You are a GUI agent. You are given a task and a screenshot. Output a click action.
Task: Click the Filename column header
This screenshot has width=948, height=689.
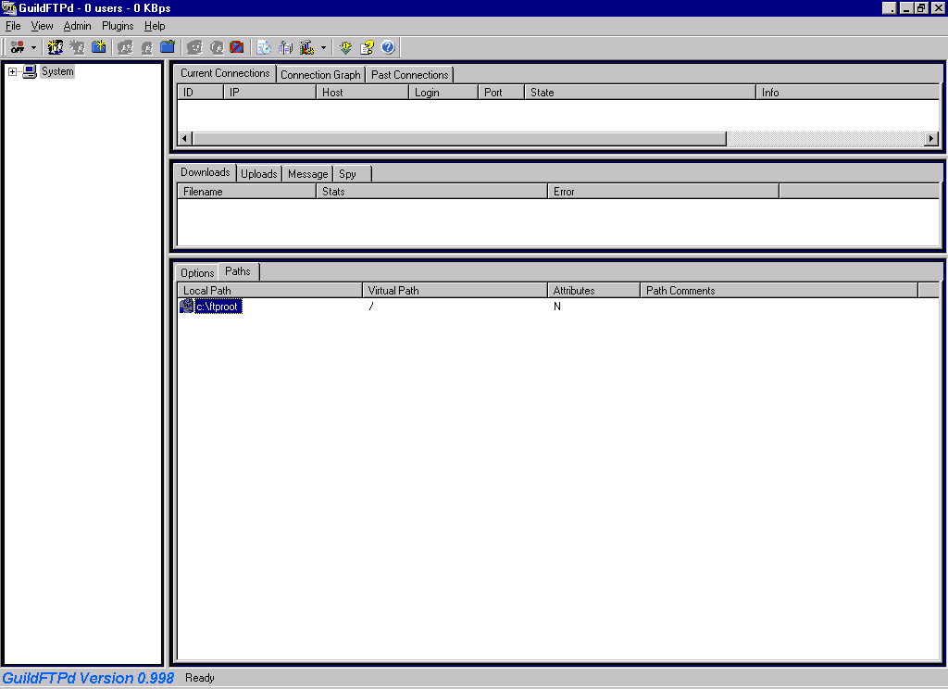tap(246, 191)
